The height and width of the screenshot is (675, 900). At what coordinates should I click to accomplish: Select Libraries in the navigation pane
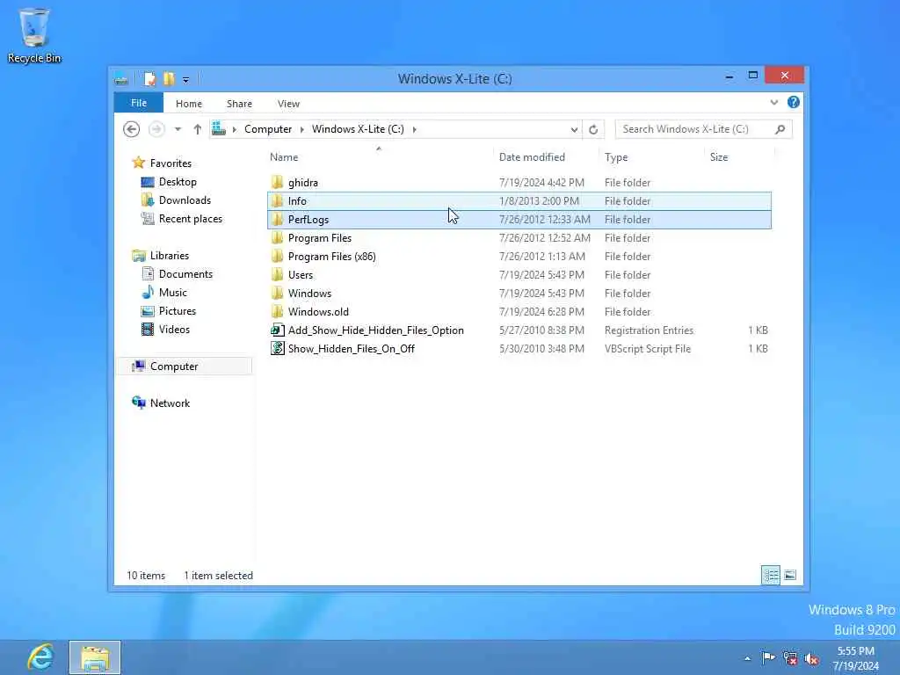tap(170, 256)
